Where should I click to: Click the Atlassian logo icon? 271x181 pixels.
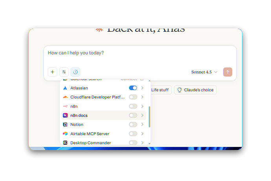coord(65,88)
